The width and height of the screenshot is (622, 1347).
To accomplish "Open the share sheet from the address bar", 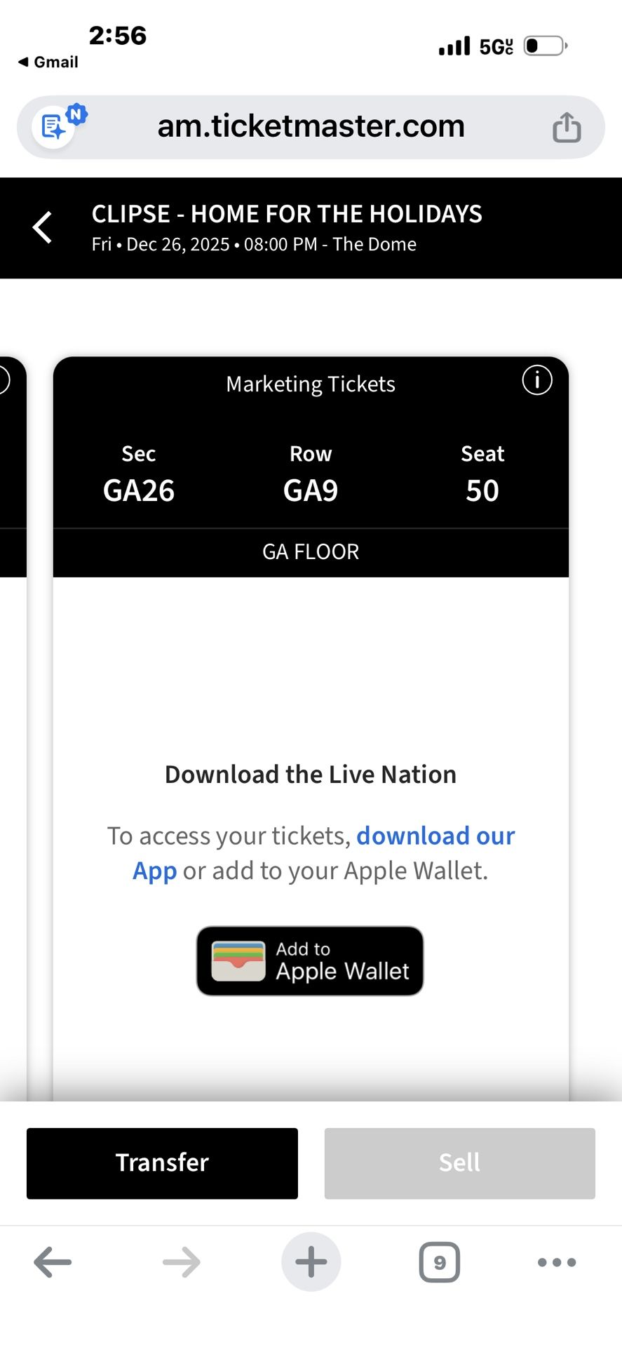I will tap(567, 126).
